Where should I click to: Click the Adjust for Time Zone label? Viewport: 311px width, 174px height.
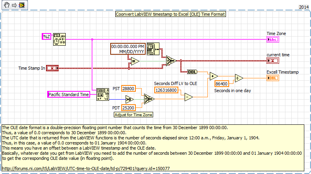(x=133, y=115)
